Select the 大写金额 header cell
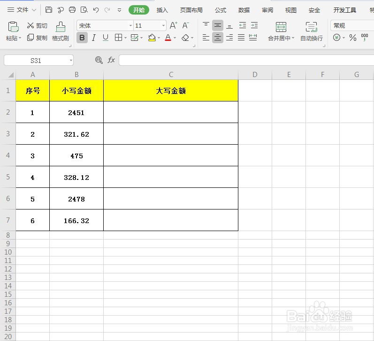 171,91
